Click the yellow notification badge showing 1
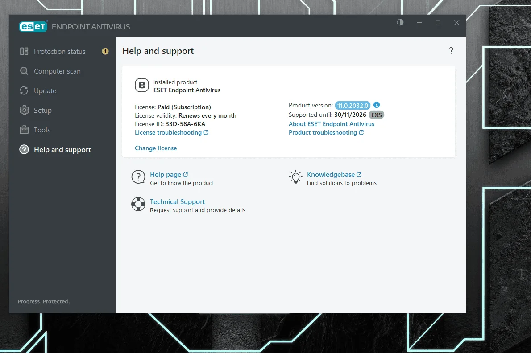Viewport: 531px width, 353px height. click(105, 51)
